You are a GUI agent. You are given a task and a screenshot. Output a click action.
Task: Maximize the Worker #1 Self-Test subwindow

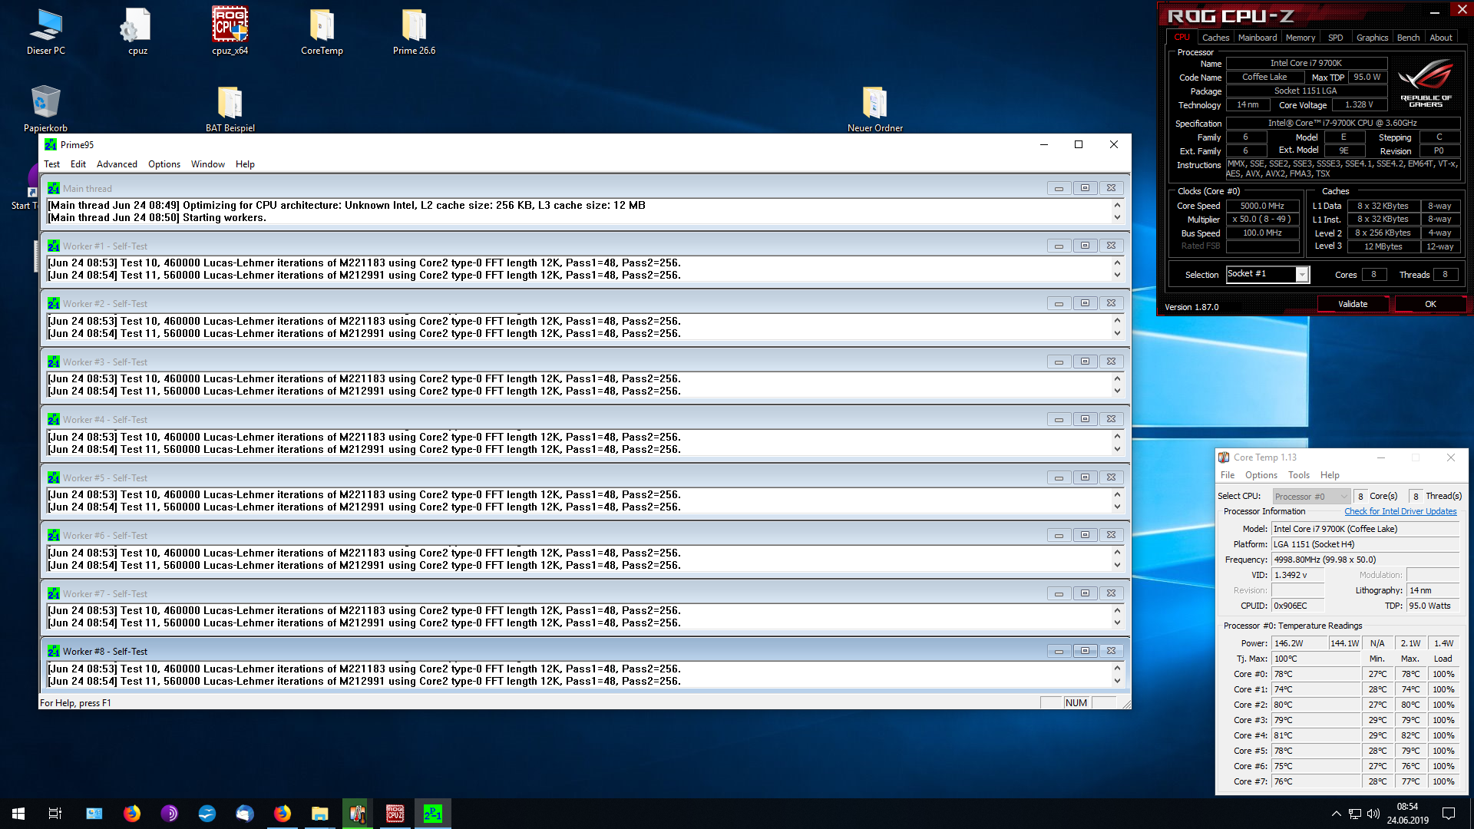(1085, 246)
